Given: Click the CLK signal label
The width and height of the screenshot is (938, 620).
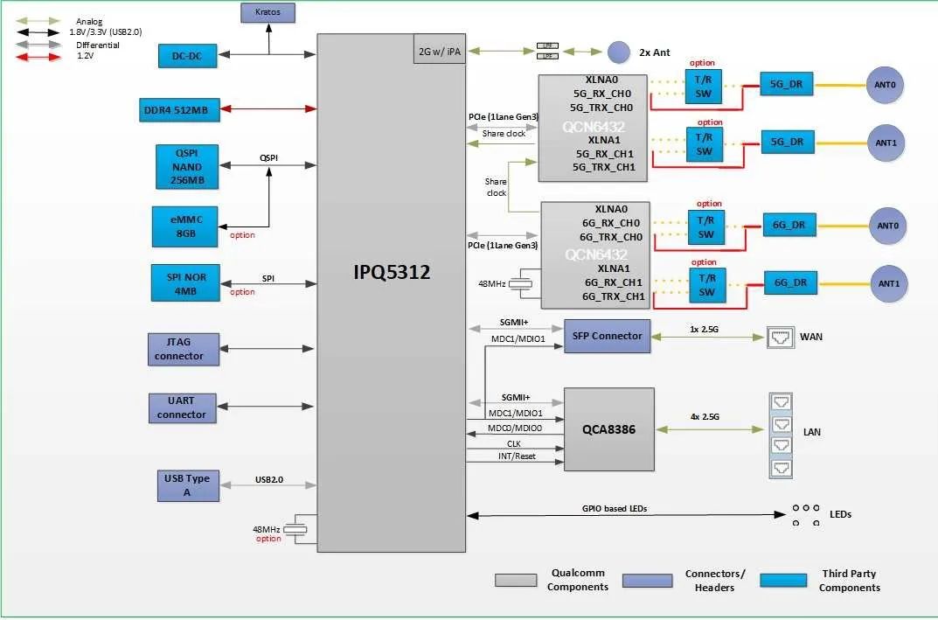Looking at the screenshot, I should 514,444.
